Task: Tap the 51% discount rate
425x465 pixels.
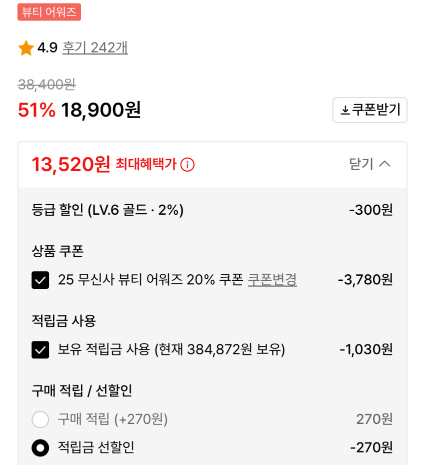Action: (36, 110)
